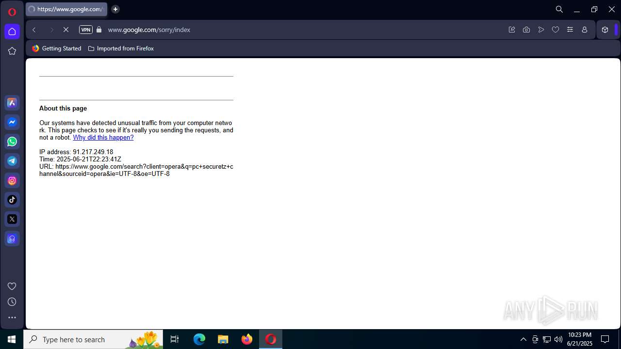Open the Opera main menu logo

[12, 12]
